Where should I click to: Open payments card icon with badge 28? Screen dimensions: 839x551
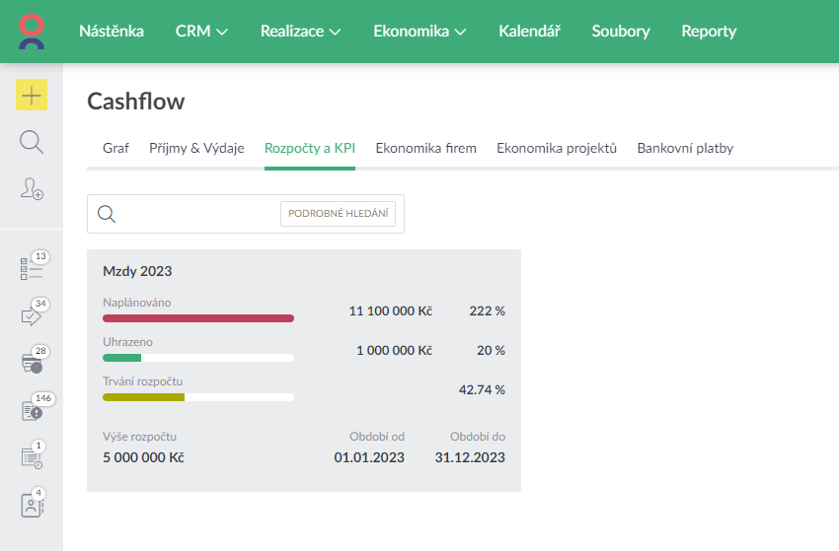(31, 362)
